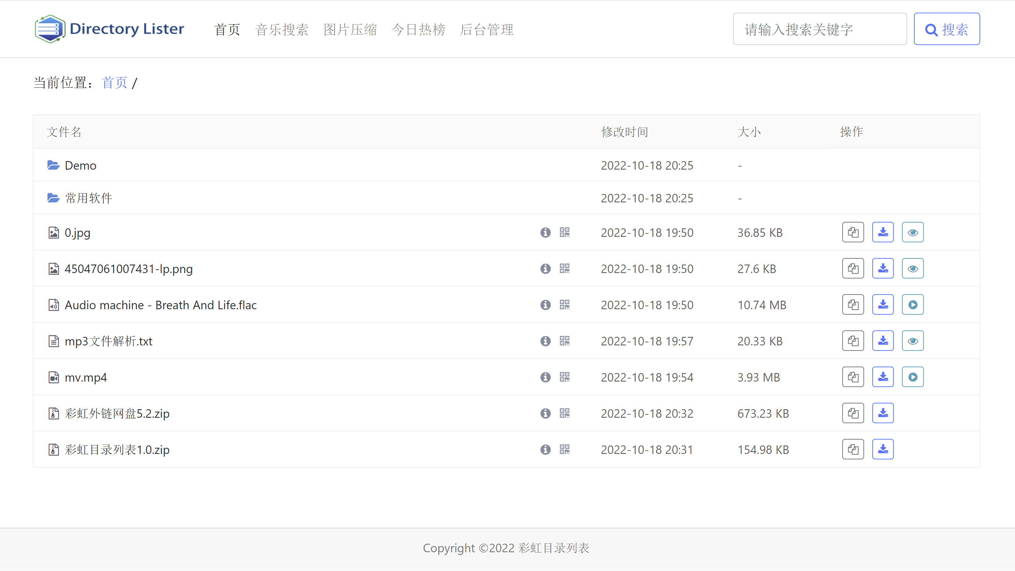Open the 常用软件 folder

point(87,198)
